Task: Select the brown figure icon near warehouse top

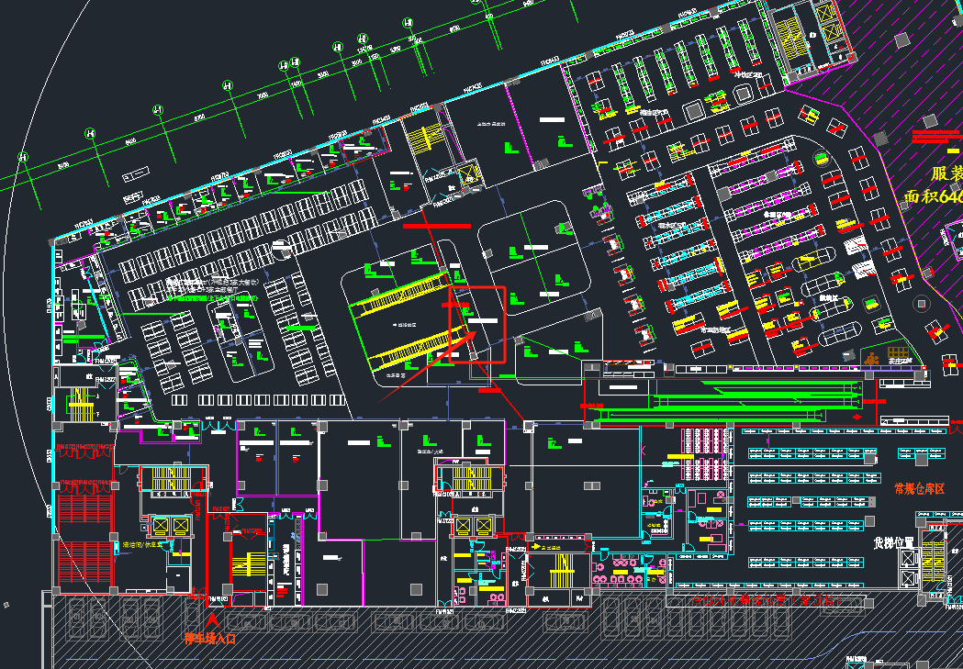Action: (871, 355)
